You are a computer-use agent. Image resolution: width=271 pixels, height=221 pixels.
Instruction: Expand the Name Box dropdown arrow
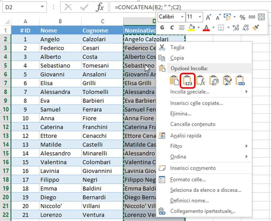[42, 7]
